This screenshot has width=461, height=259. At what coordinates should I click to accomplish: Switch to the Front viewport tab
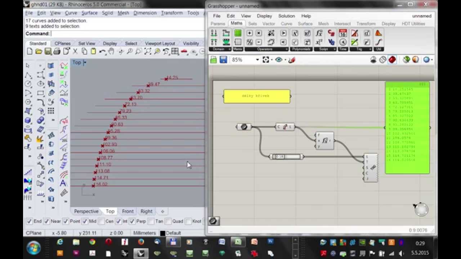128,211
